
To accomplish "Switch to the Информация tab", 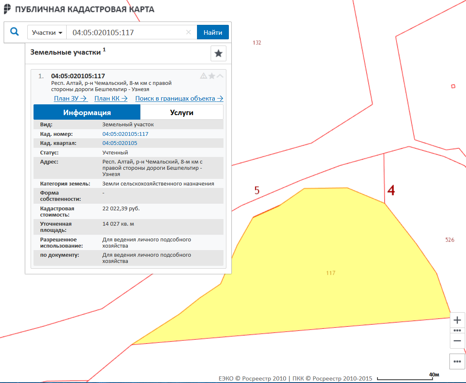I will coord(87,112).
